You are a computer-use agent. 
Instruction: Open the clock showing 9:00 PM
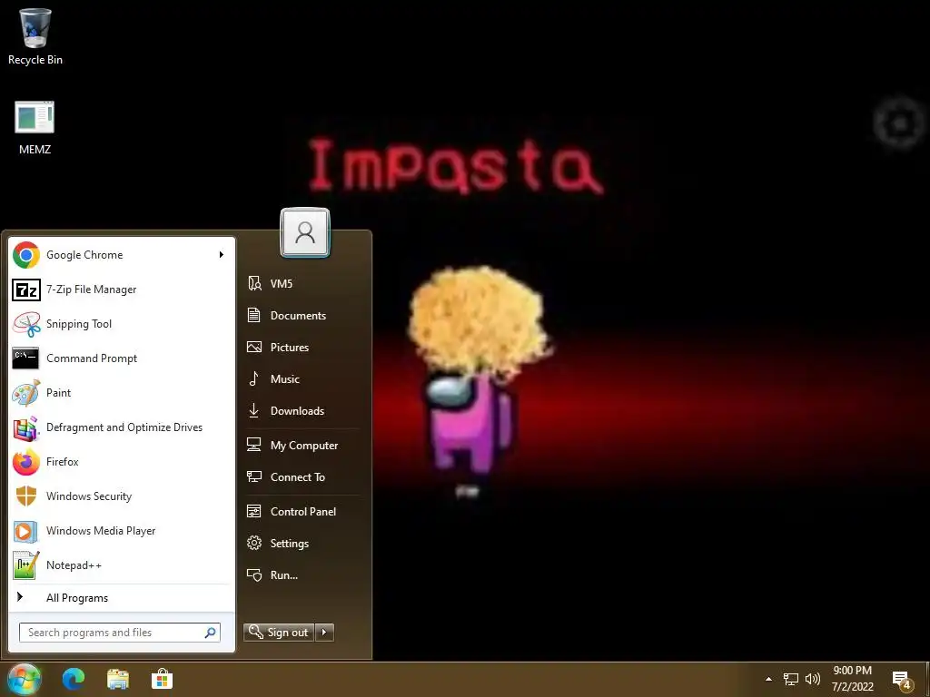tap(852, 679)
